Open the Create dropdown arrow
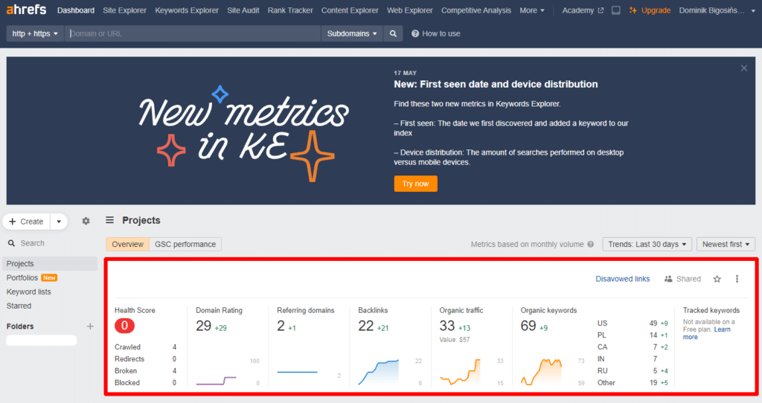 coord(59,222)
